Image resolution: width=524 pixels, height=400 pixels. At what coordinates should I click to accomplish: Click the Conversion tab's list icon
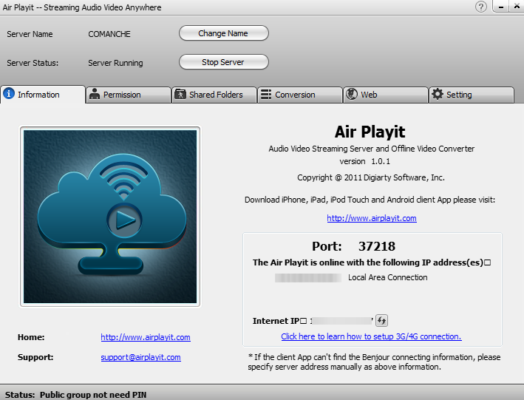point(266,95)
